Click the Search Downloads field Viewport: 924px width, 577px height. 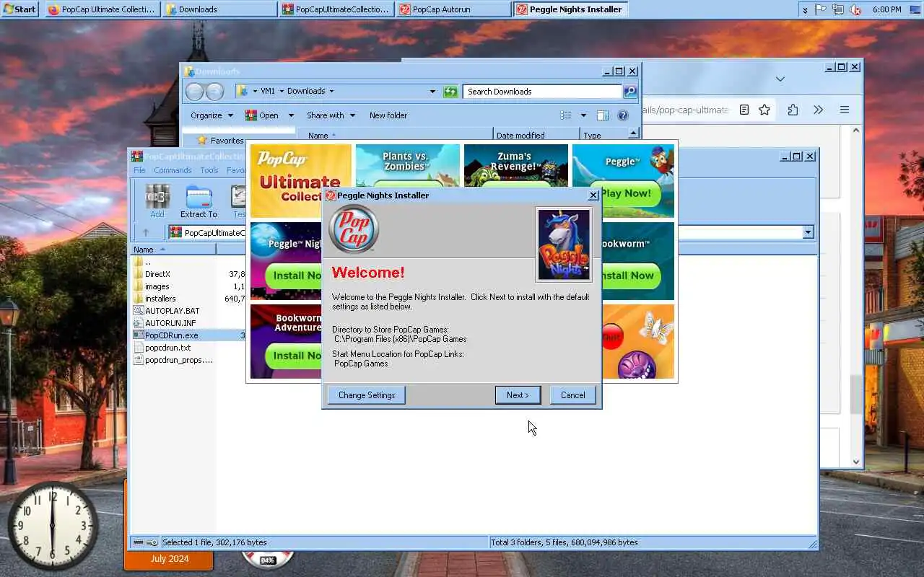coord(542,92)
